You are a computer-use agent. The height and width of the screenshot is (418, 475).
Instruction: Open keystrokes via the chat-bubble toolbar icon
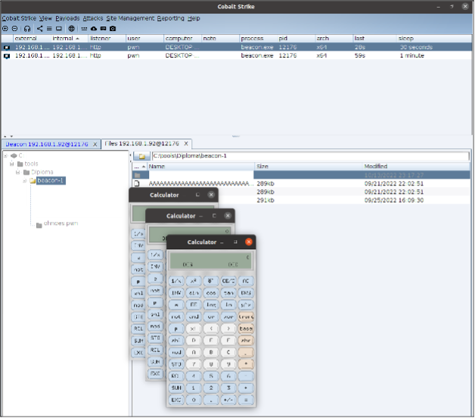tap(104, 29)
